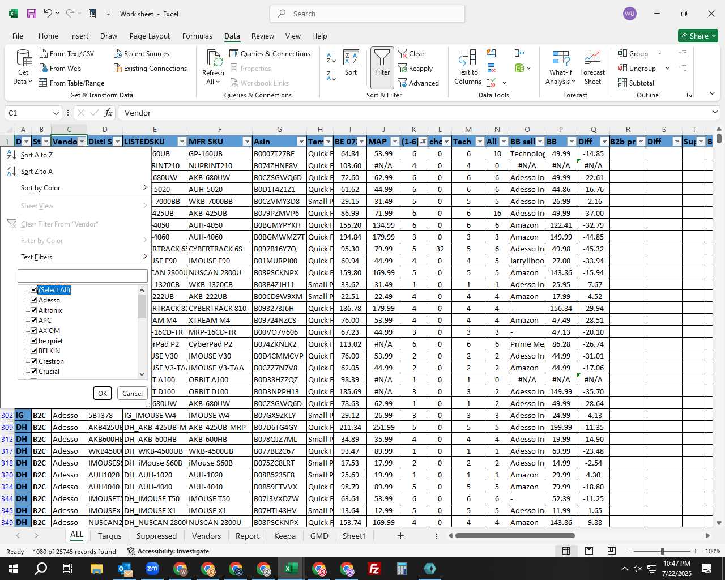This screenshot has width=725, height=580.
Task: Sort A to Z ribbon icon
Action: click(331, 58)
